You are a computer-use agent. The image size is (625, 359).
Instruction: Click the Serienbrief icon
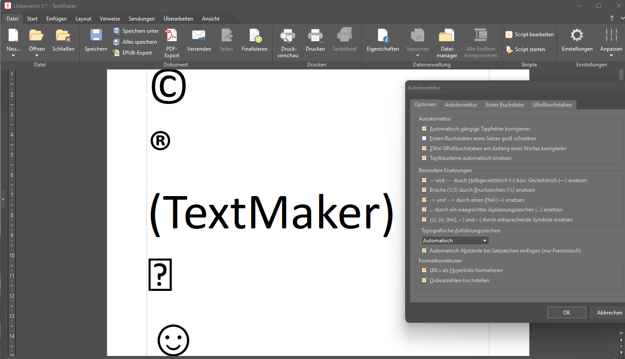pyautogui.click(x=345, y=35)
